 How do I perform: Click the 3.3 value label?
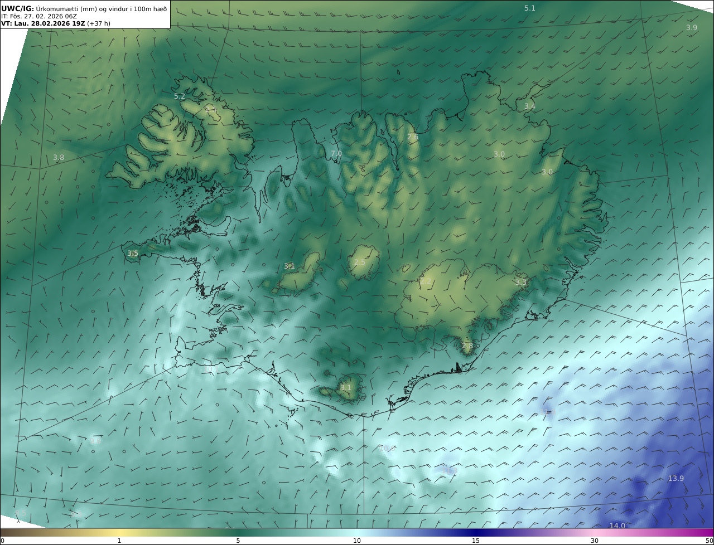(x=521, y=283)
